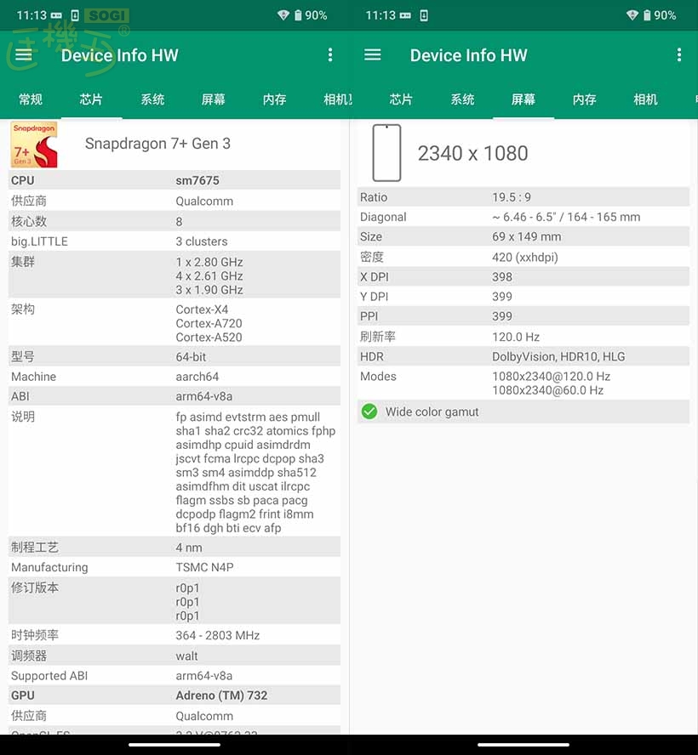Select the big.LITTLE 3 clusters row

pos(174,241)
